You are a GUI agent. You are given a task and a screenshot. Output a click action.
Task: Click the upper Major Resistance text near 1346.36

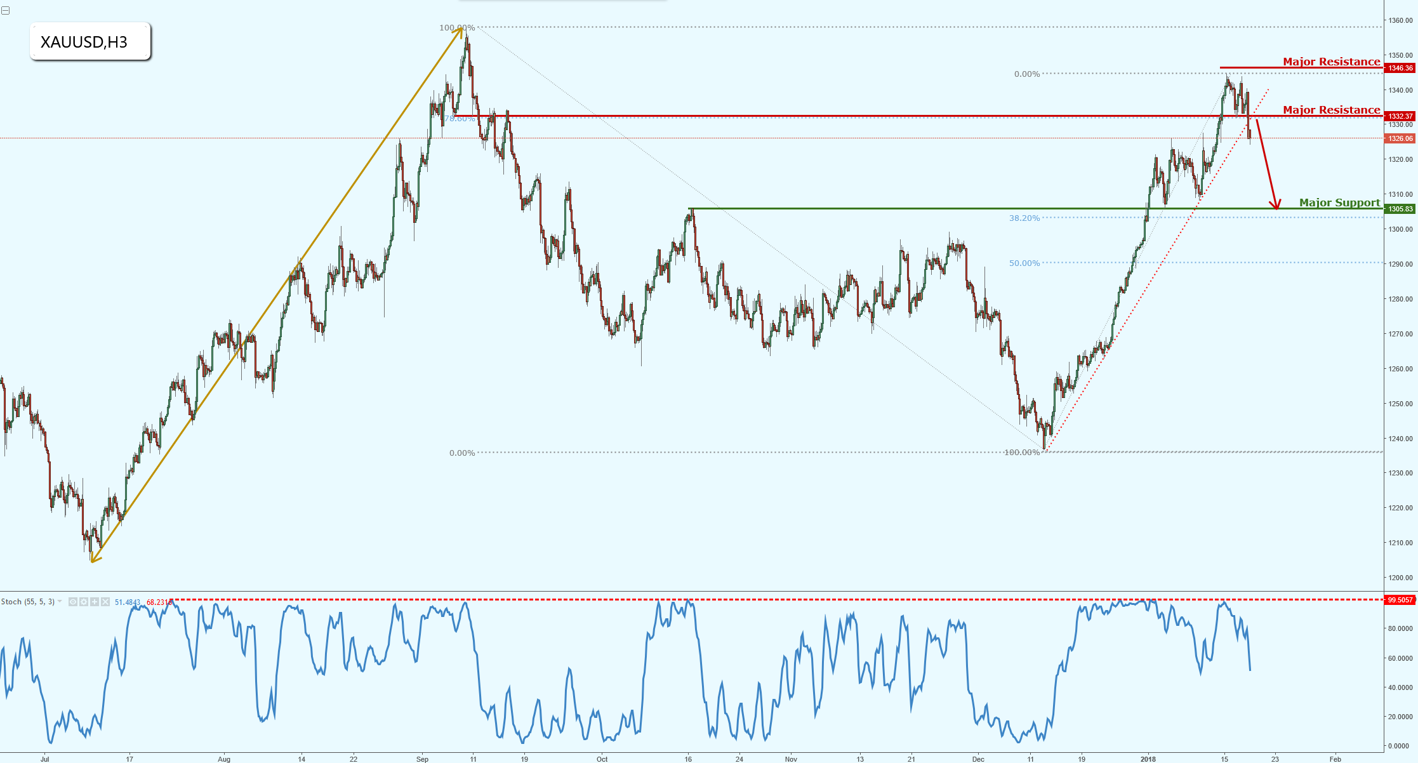point(1332,62)
